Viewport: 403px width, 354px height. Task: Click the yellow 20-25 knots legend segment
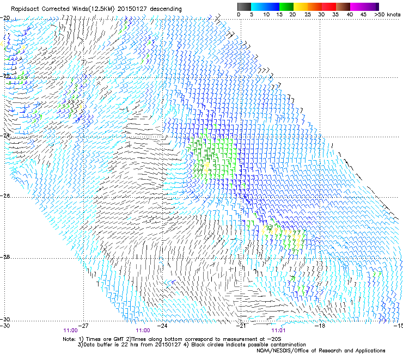(x=301, y=7)
